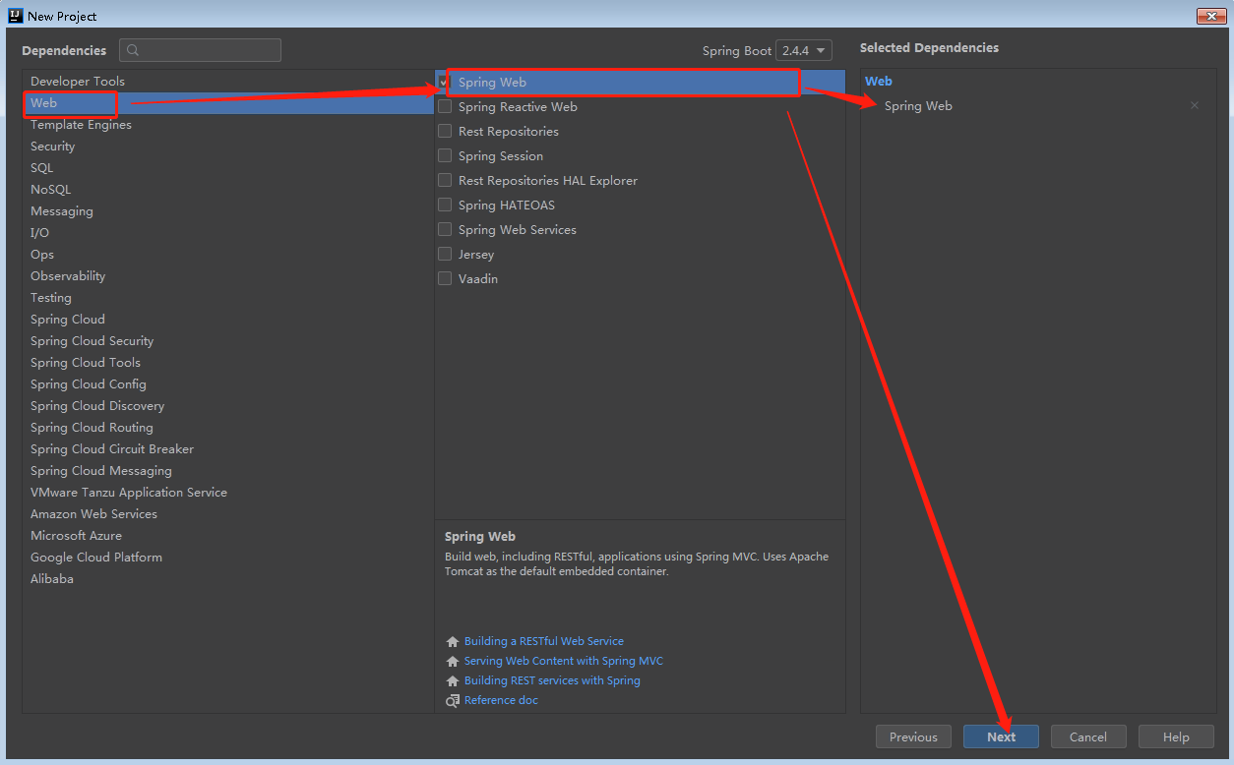Screen dimensions: 1234x765
Task: Check the Spring Session option
Action: point(445,156)
